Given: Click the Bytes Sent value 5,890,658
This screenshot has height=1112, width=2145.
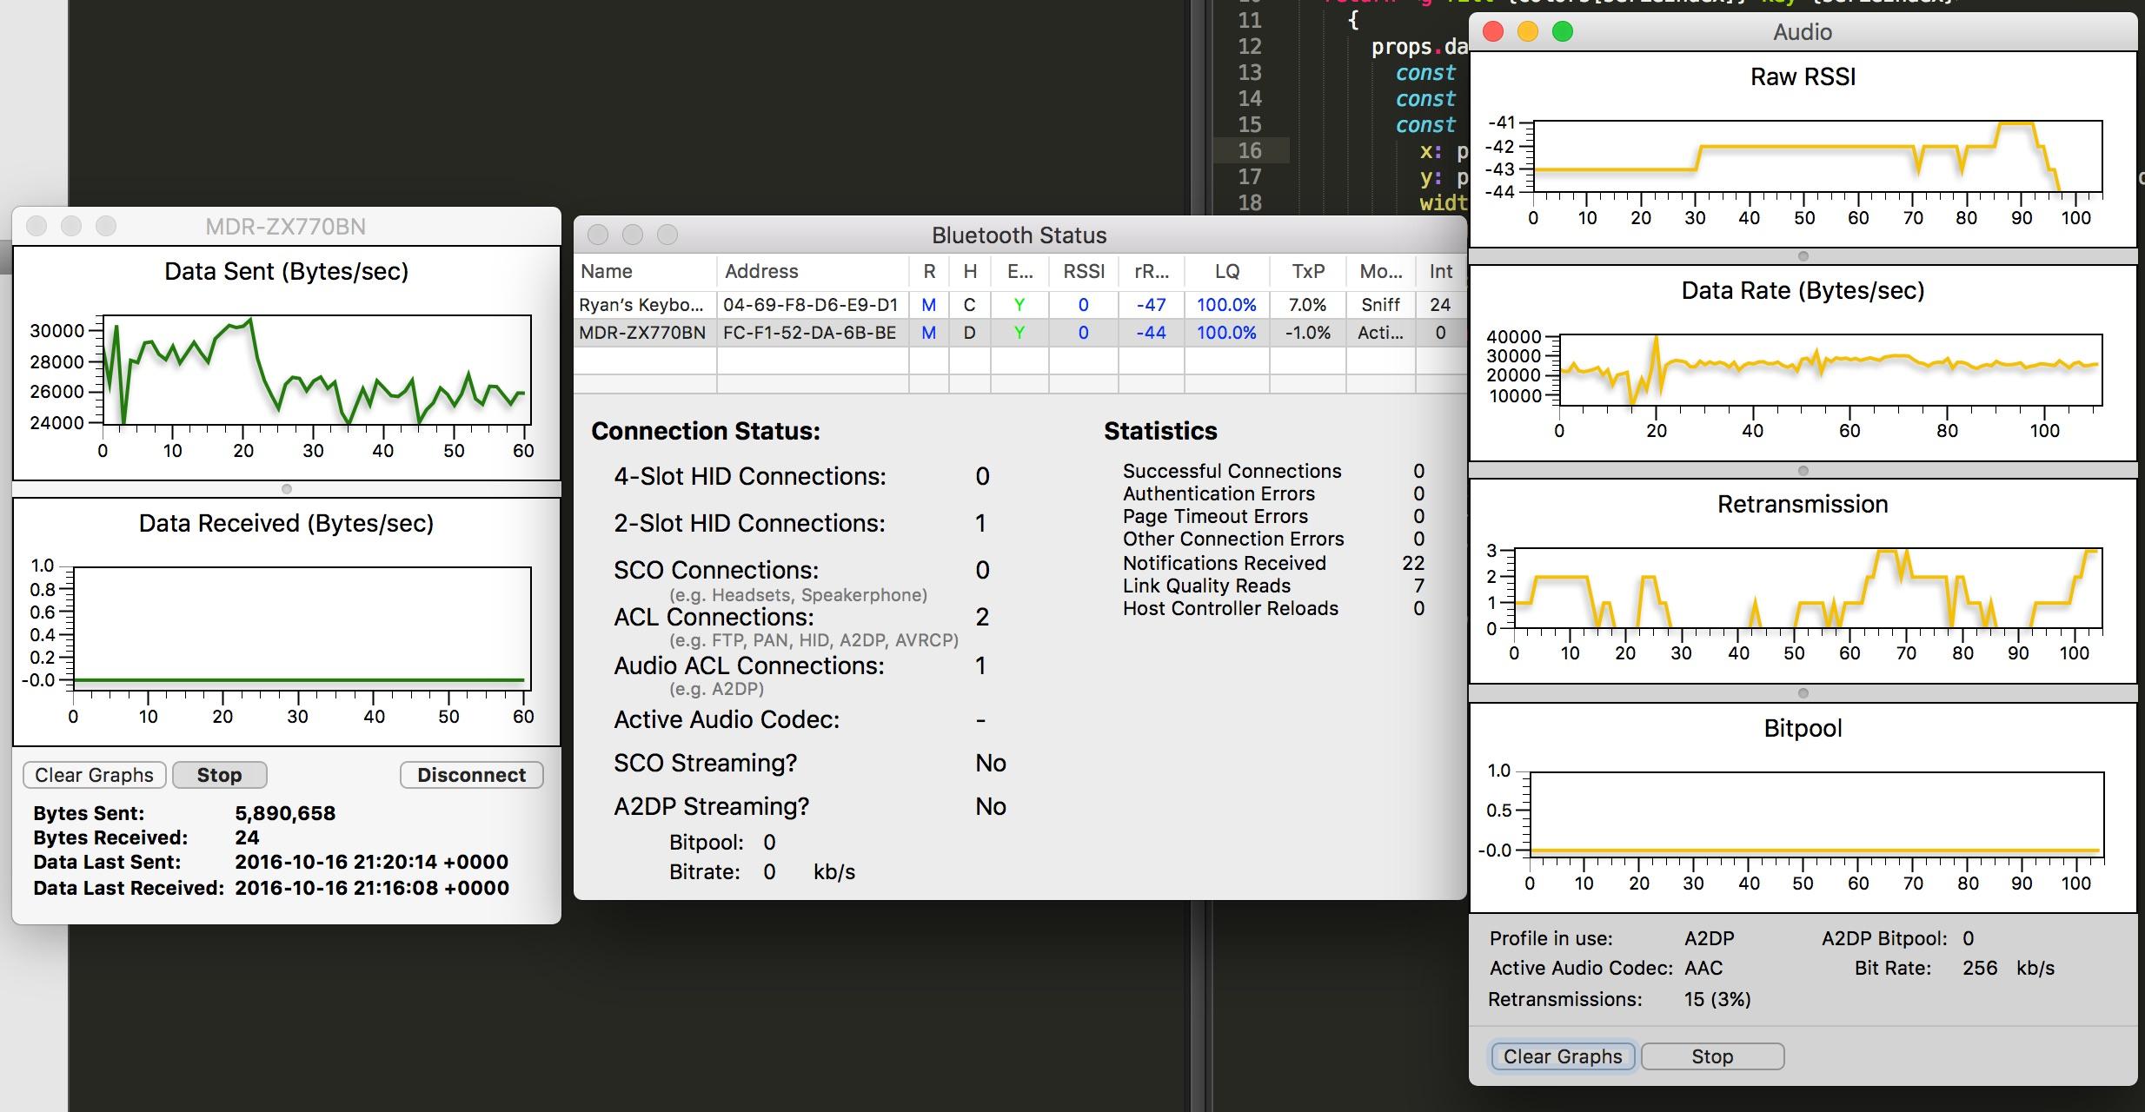Looking at the screenshot, I should point(285,814).
